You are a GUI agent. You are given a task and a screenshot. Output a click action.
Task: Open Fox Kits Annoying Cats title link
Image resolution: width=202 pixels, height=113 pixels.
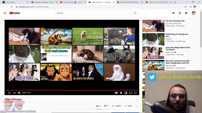[175, 21]
